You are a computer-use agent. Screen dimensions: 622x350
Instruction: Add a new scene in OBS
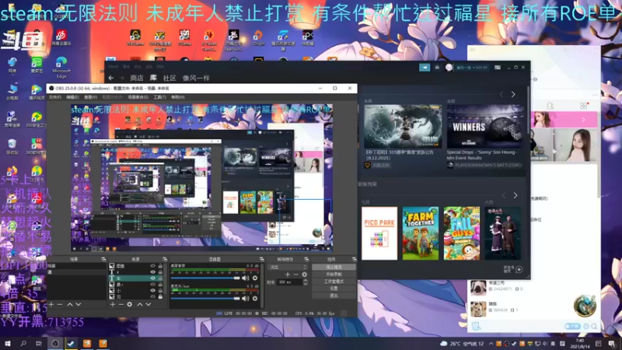coord(51,304)
